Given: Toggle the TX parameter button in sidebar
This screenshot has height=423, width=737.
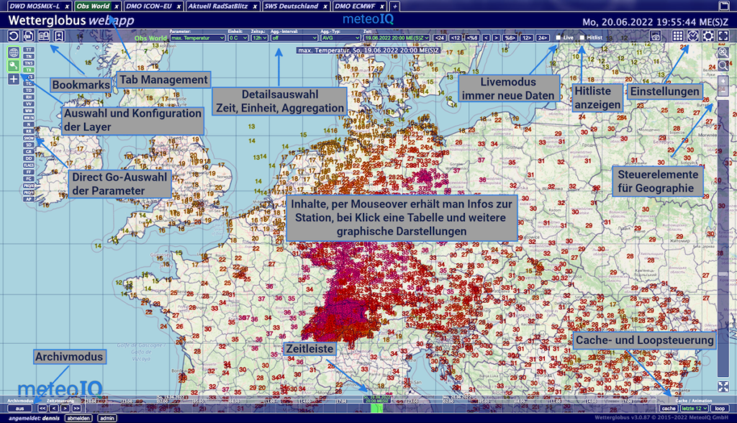Looking at the screenshot, I should click(x=29, y=70).
